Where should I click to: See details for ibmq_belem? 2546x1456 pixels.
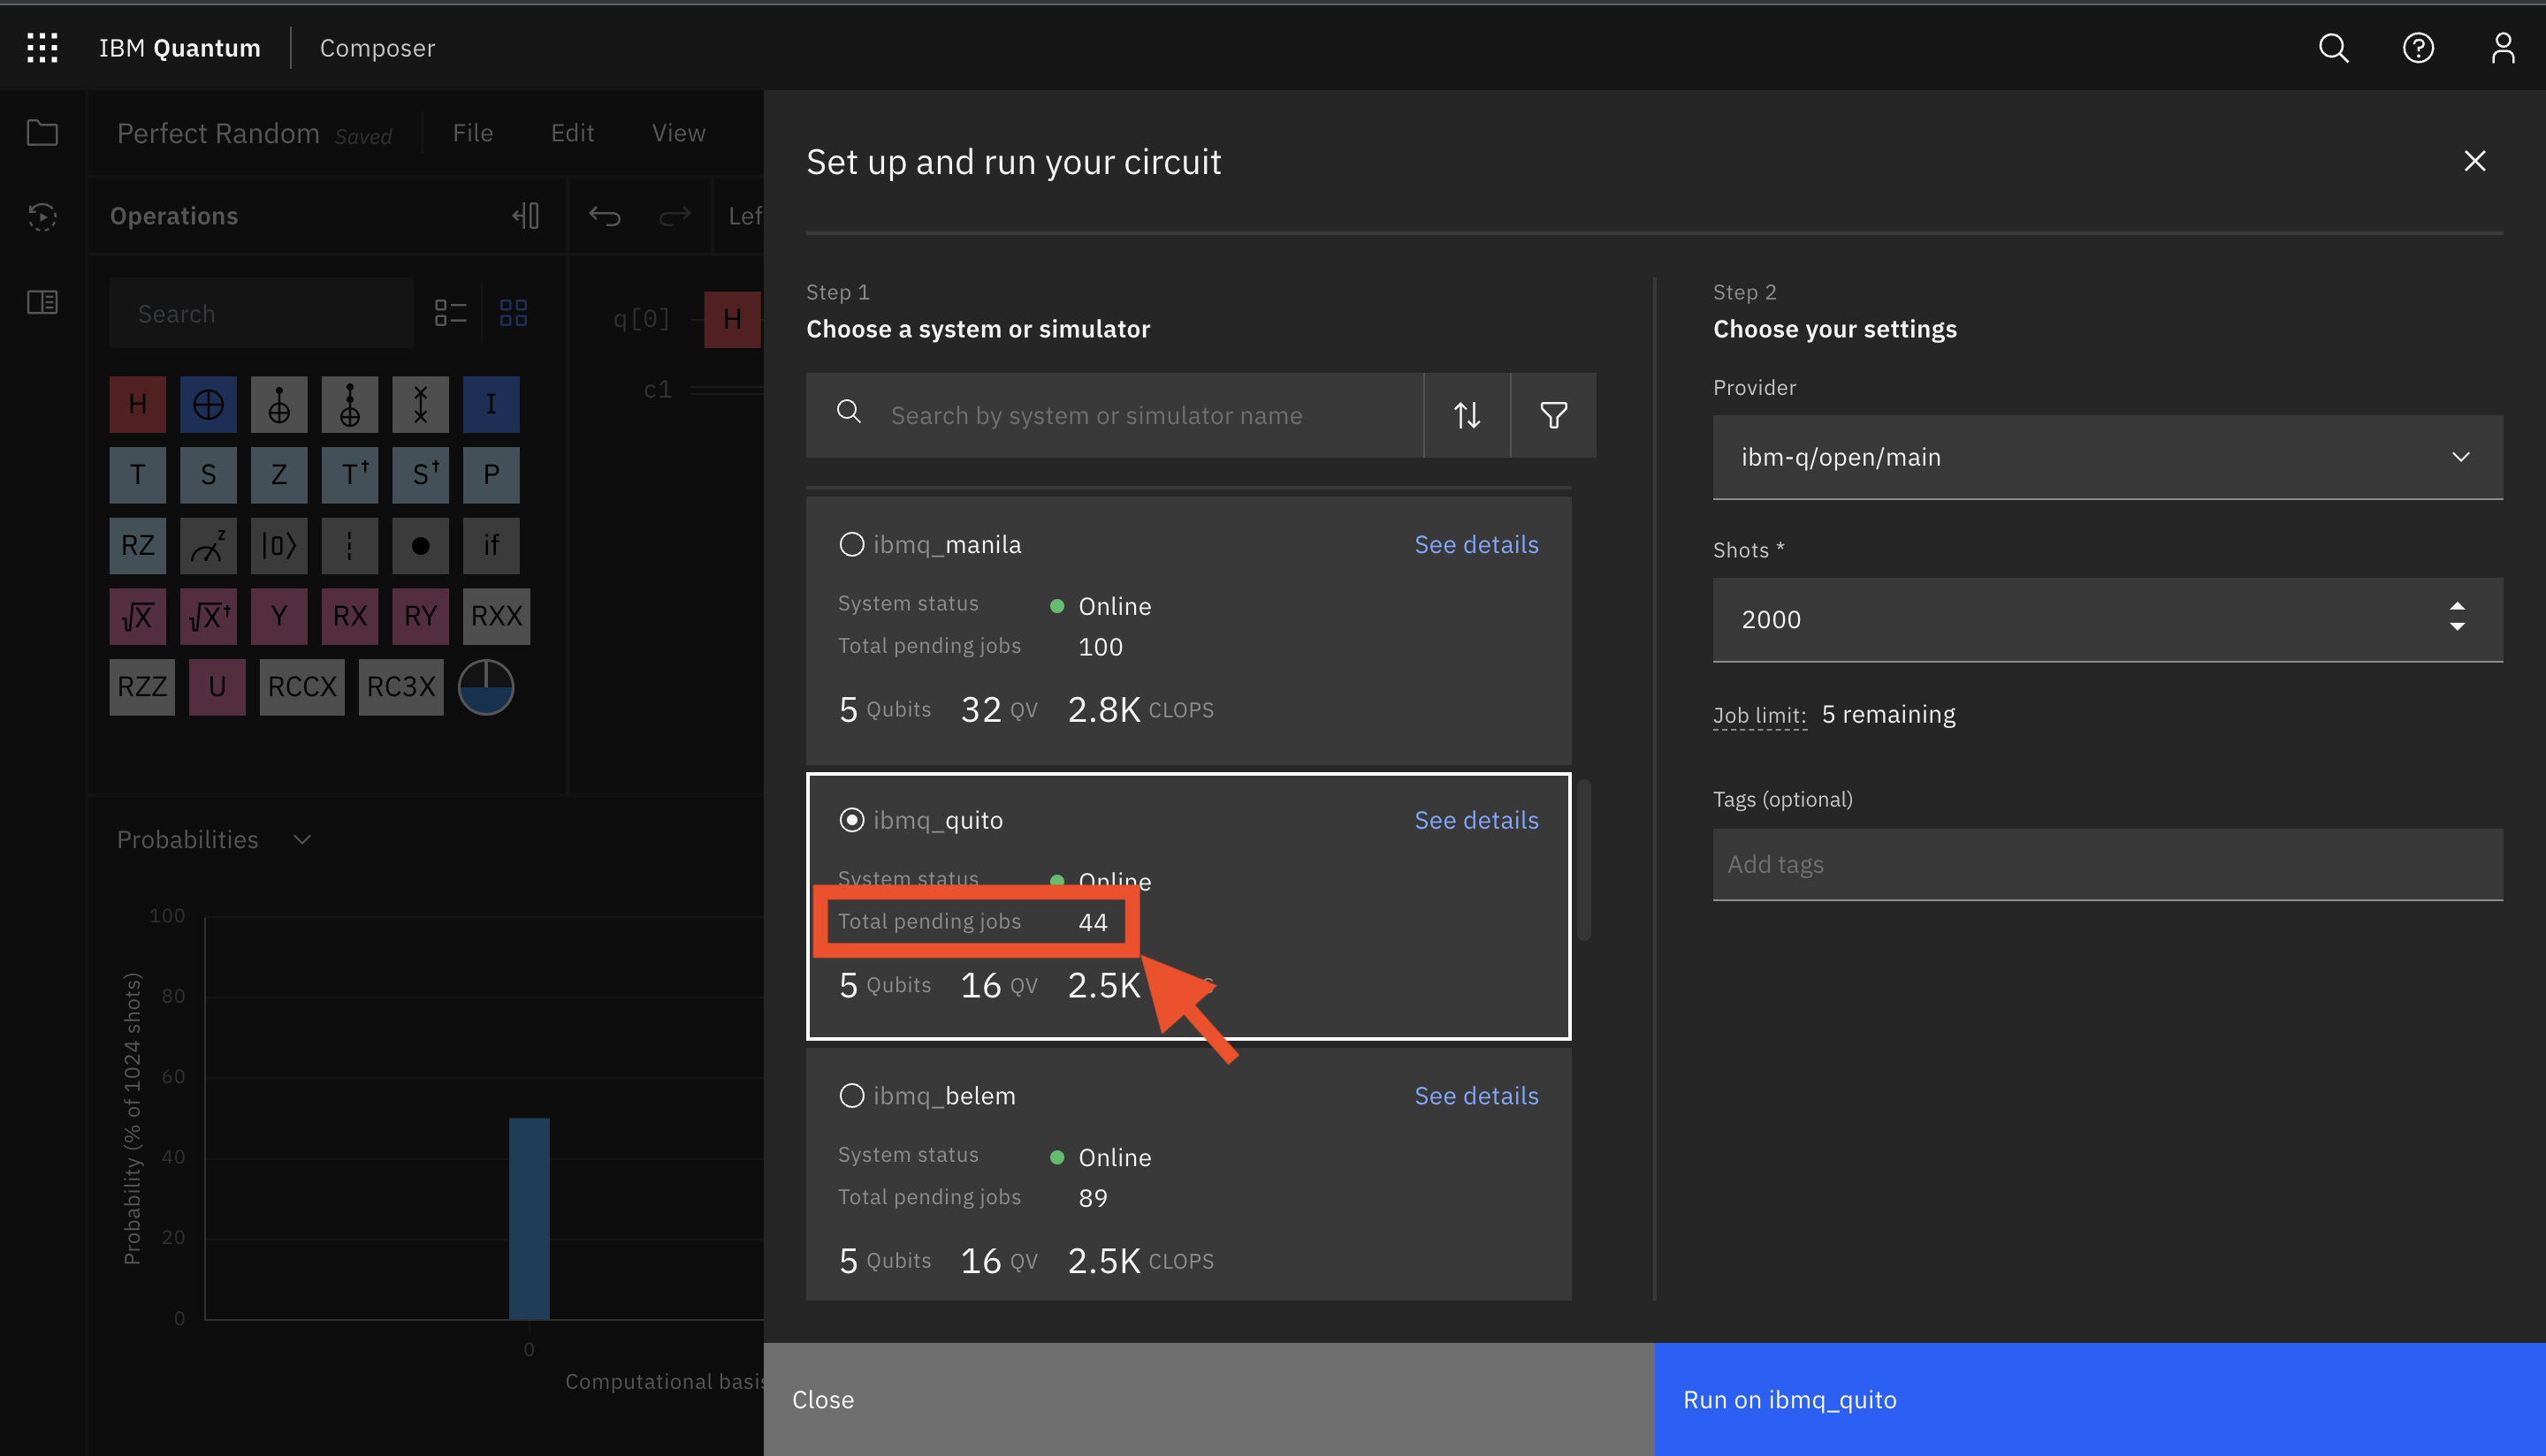[1475, 1095]
